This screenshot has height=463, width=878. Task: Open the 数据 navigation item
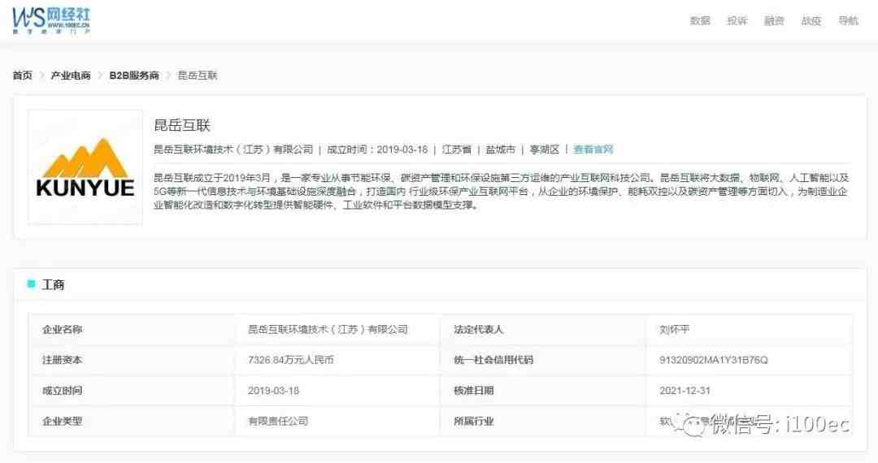[x=700, y=20]
